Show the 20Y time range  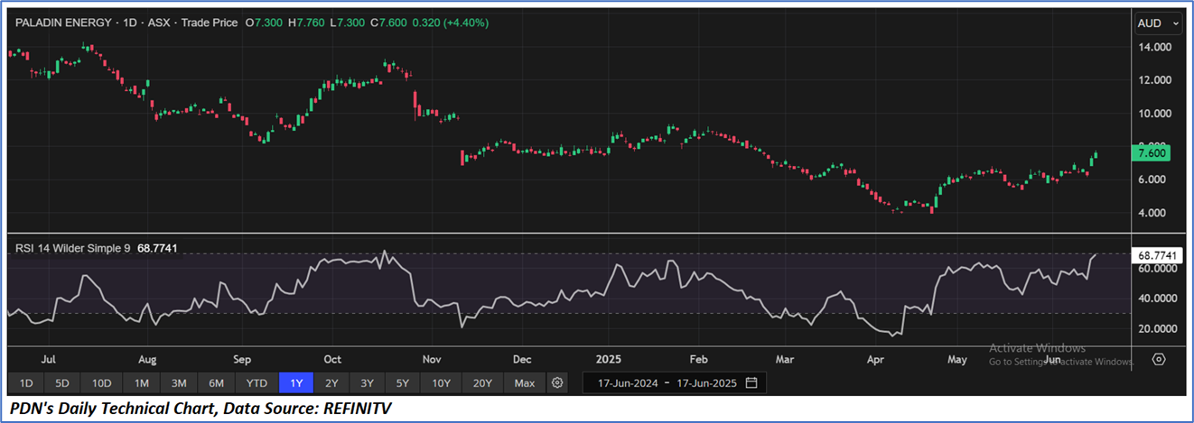(x=482, y=382)
